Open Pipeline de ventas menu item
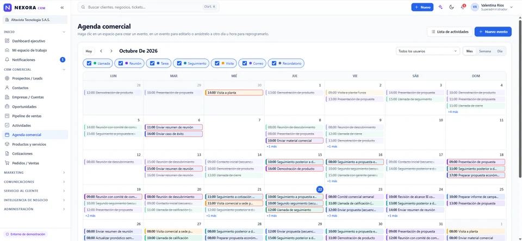The width and height of the screenshot is (522, 241). pos(35,116)
